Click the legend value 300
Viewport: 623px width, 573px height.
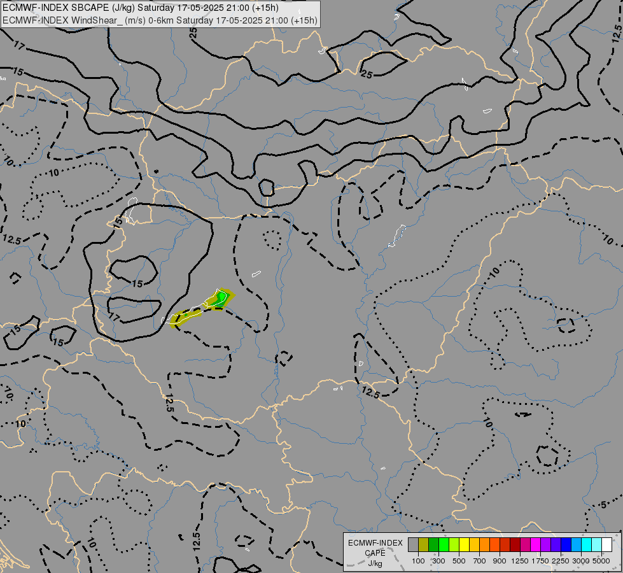pos(438,561)
